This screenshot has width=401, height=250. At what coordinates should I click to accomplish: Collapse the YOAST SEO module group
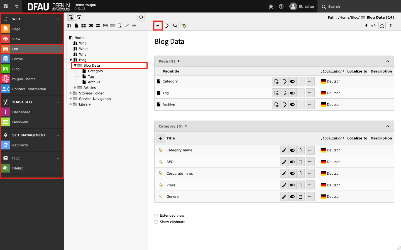click(x=58, y=102)
